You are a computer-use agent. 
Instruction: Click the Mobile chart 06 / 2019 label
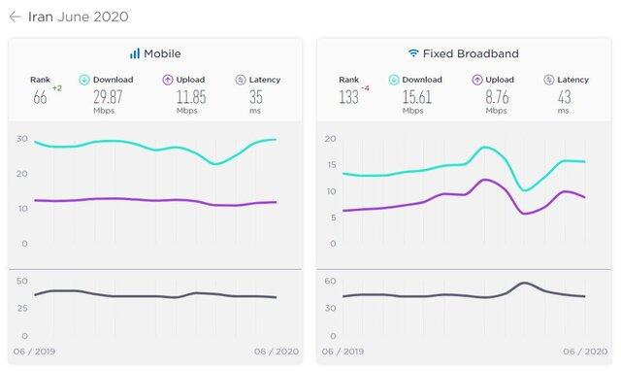pyautogui.click(x=34, y=352)
